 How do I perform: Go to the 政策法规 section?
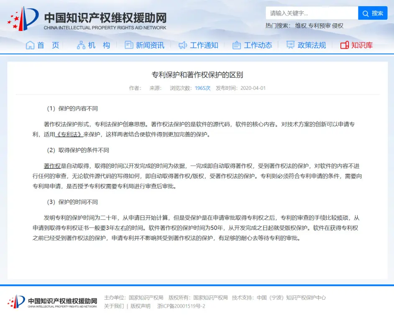point(312,45)
